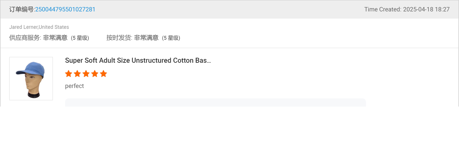459x146 pixels.
Task: Click the blue cap product thumbnail
Action: (31, 78)
